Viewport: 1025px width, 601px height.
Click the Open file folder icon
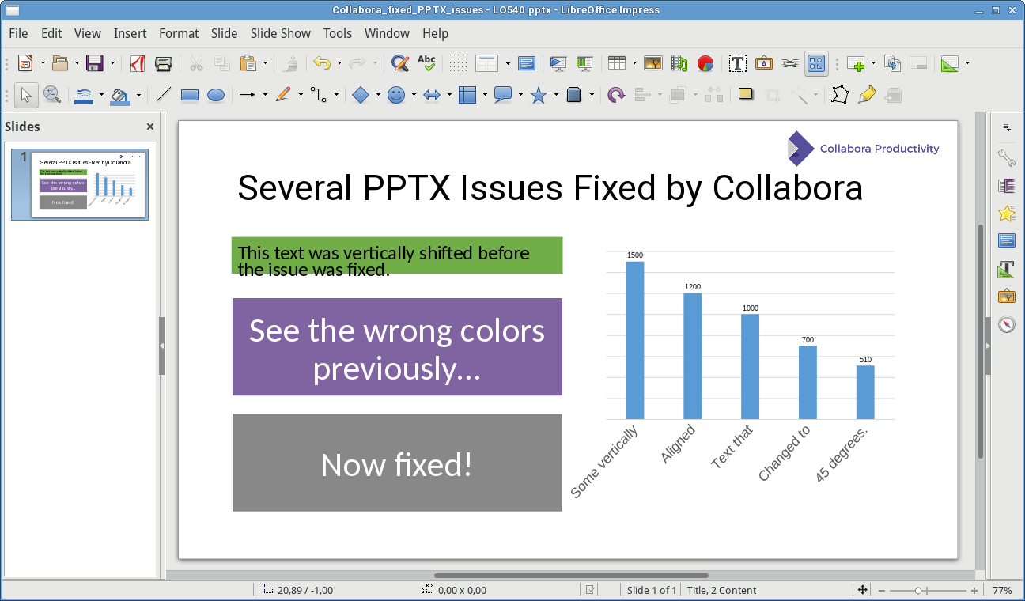point(60,63)
